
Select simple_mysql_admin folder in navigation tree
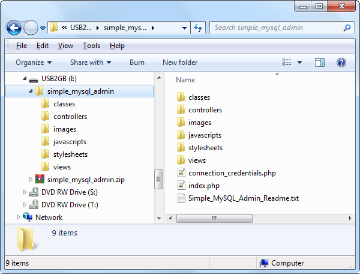coord(79,91)
